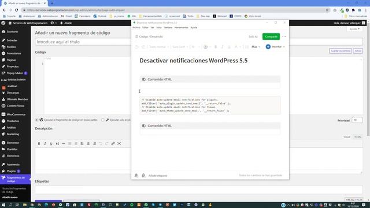The image size is (370, 208).
Task: Click undo arrow in Evernote toolbar
Action: coord(137,47)
